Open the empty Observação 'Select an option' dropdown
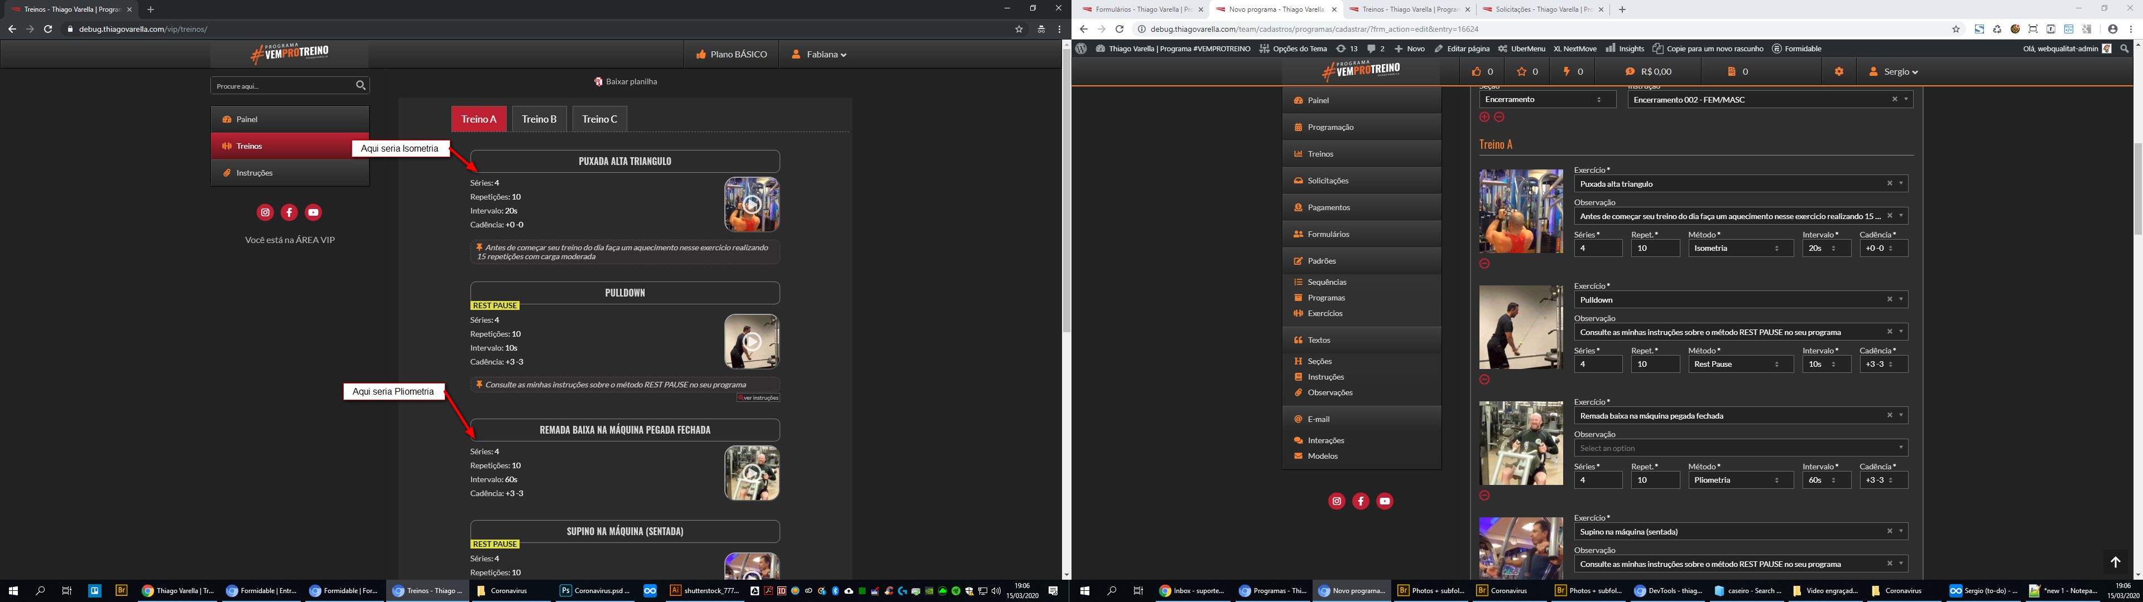 [x=1740, y=448]
